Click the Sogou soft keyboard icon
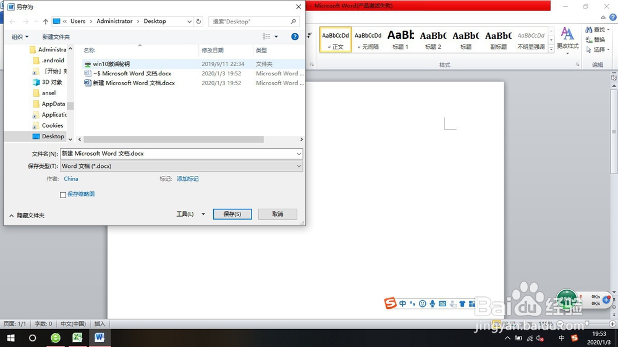 tap(442, 304)
